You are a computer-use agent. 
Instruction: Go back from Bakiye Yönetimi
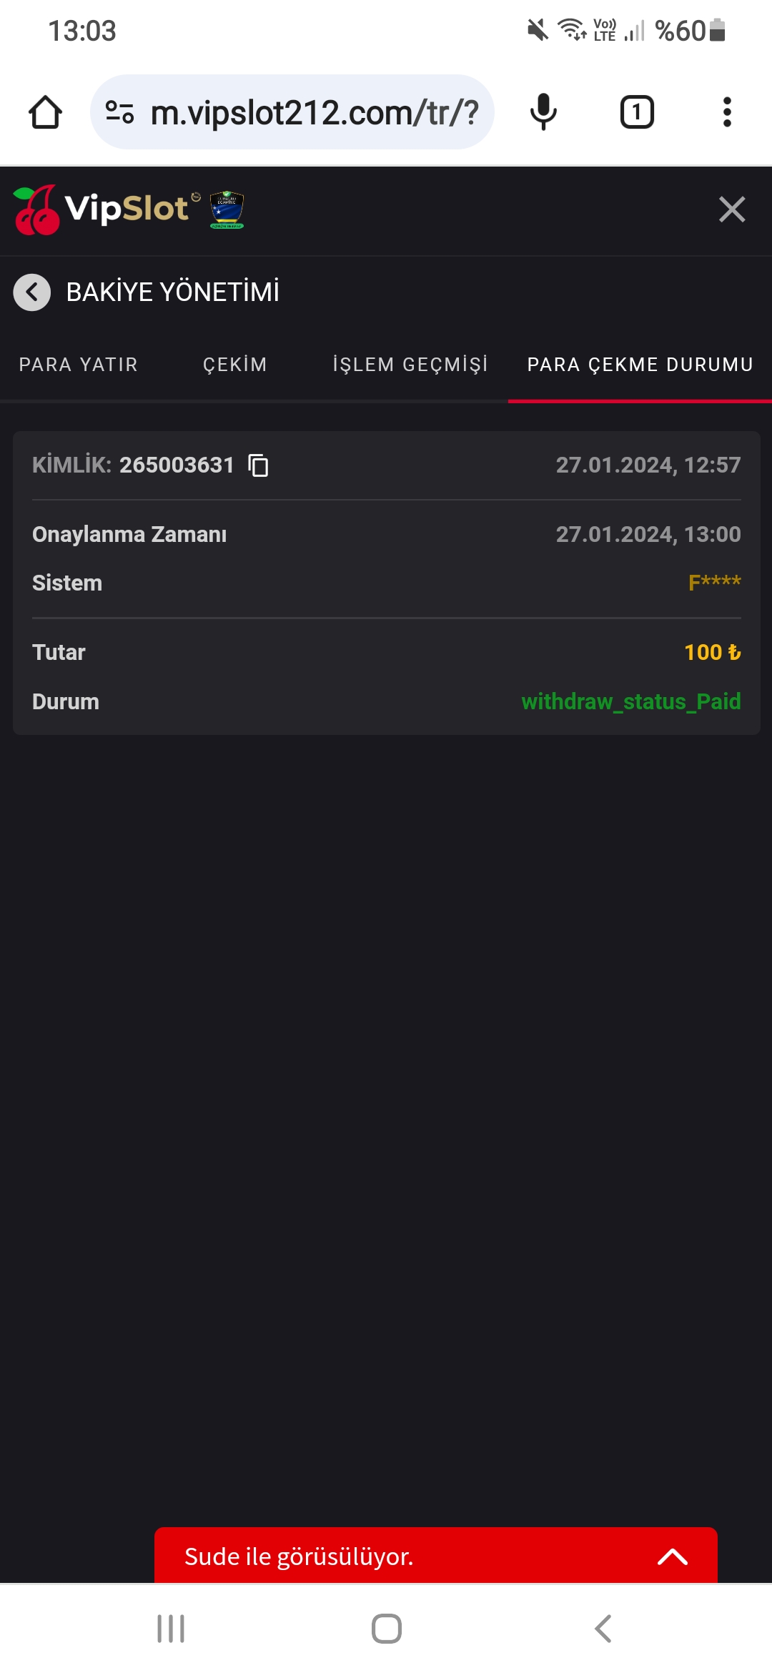(x=32, y=292)
